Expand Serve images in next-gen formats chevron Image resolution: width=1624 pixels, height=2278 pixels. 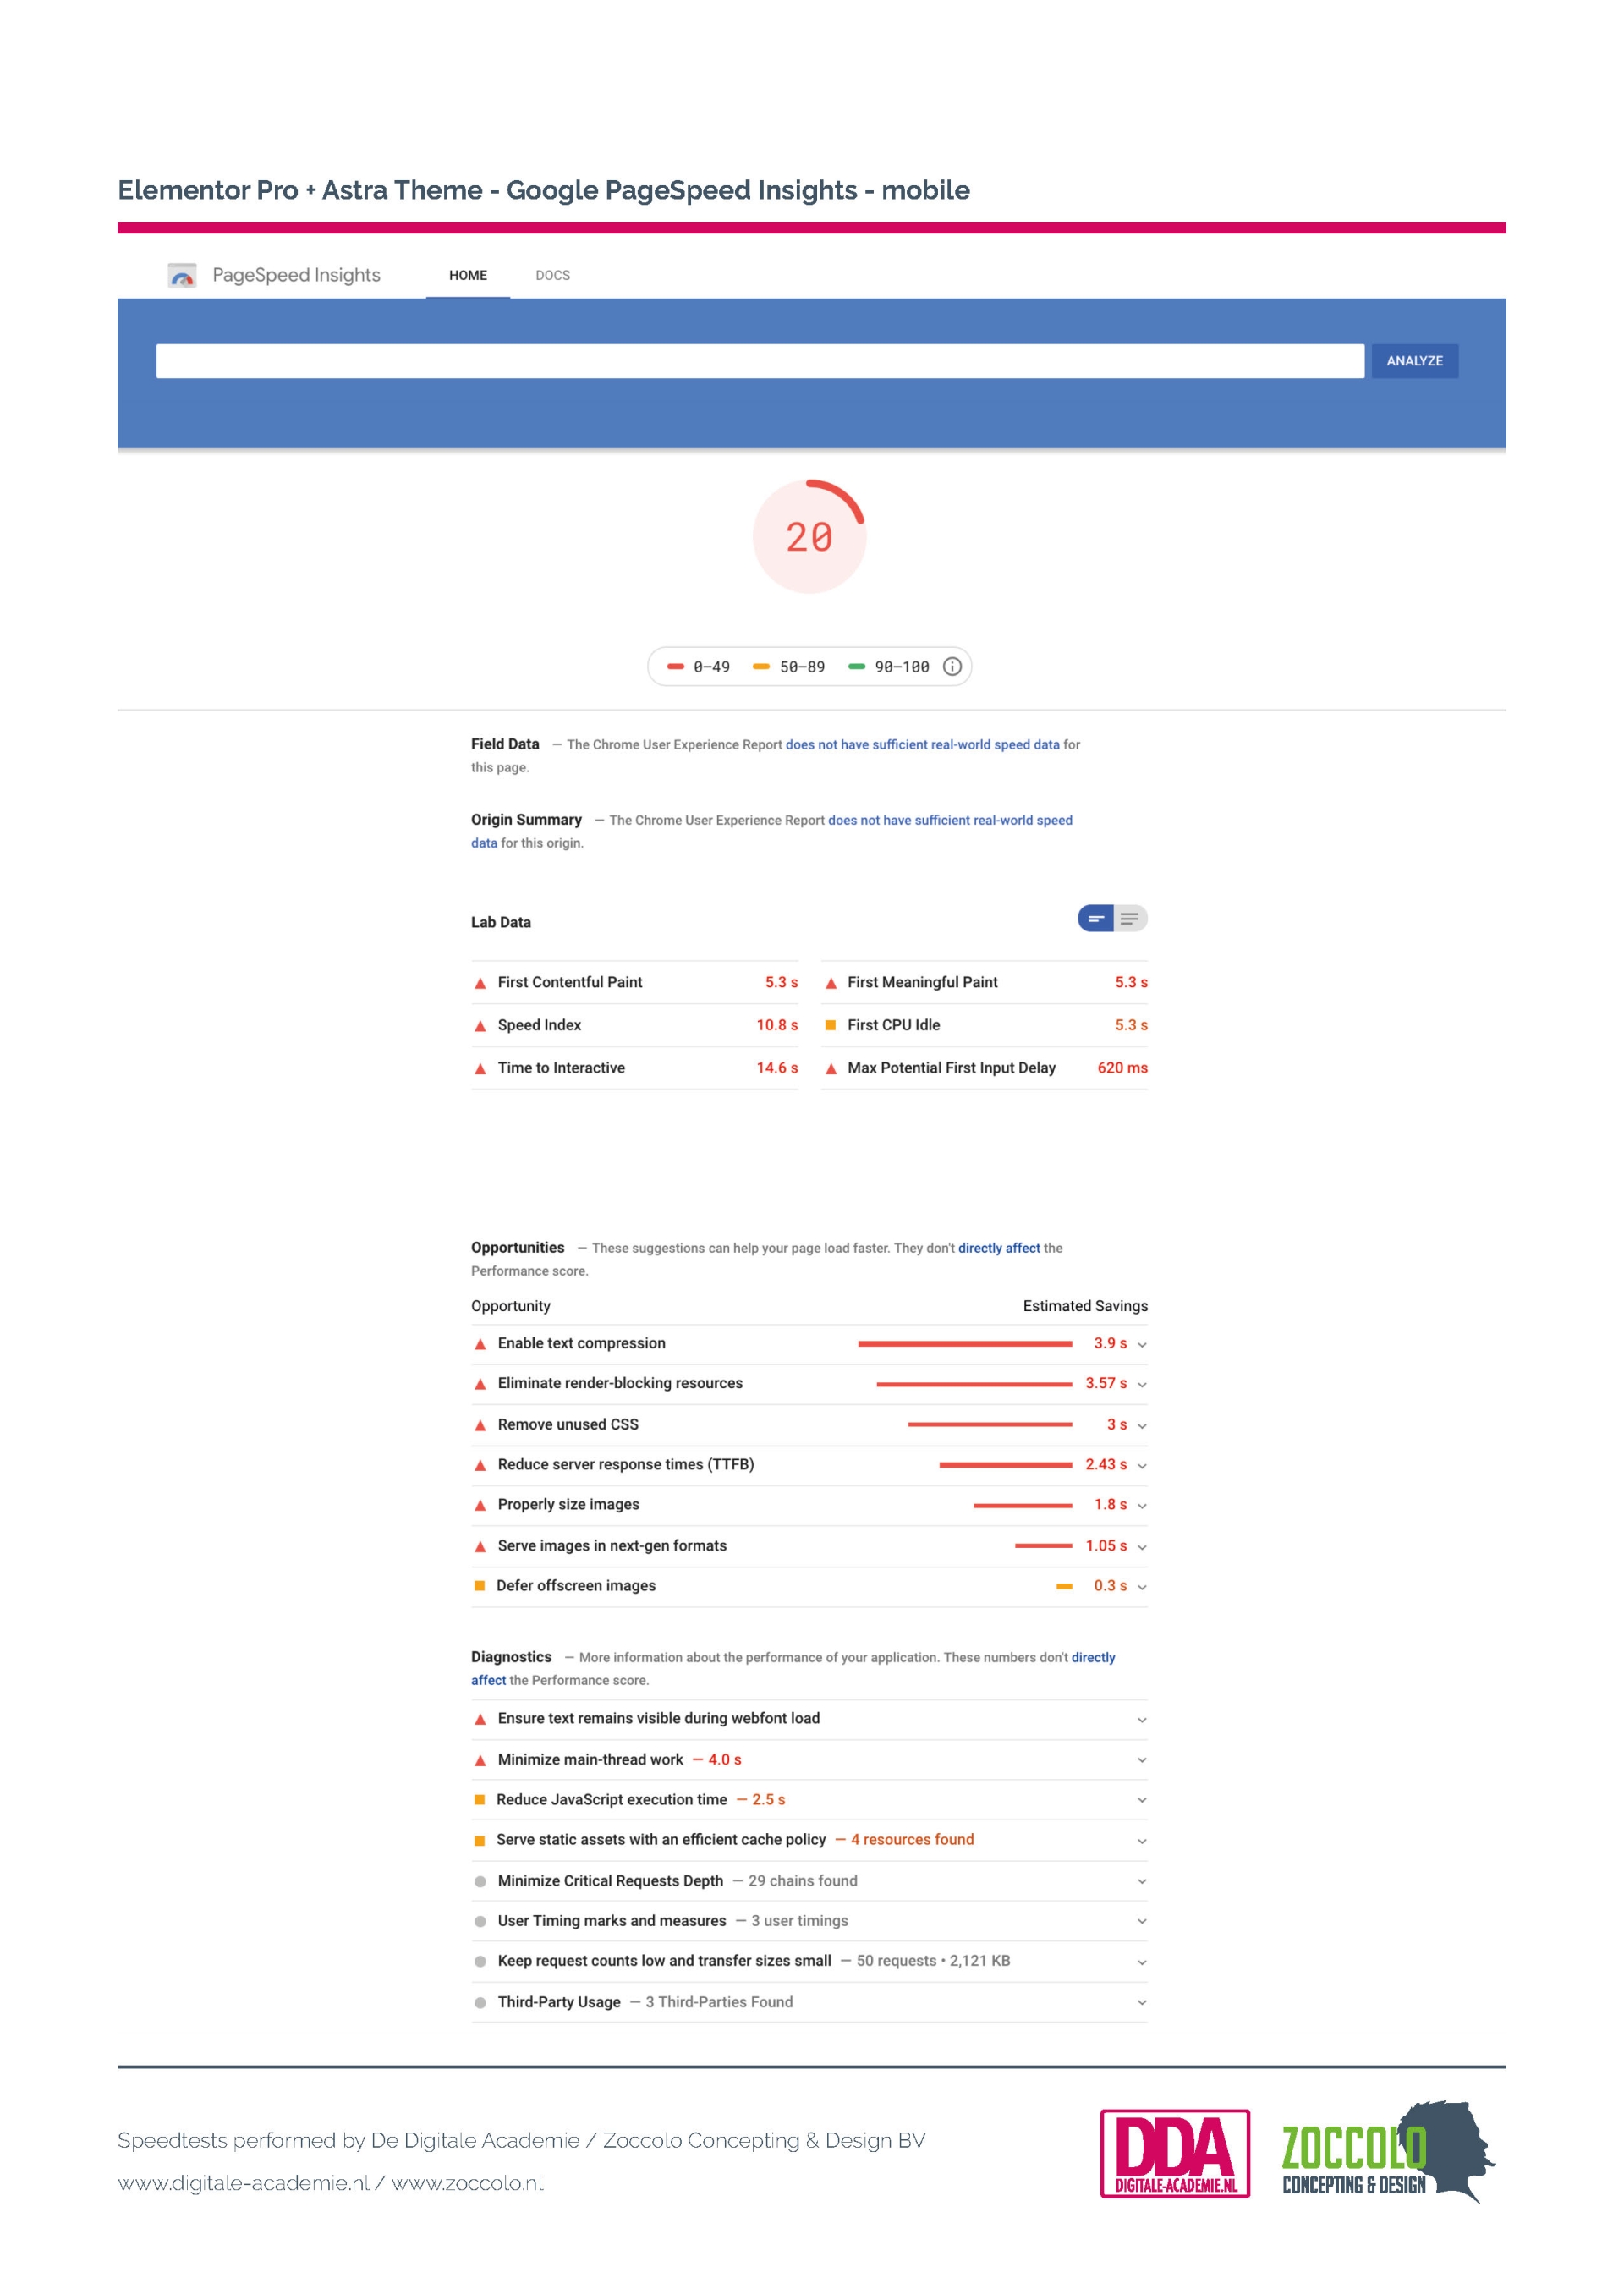point(1142,1547)
